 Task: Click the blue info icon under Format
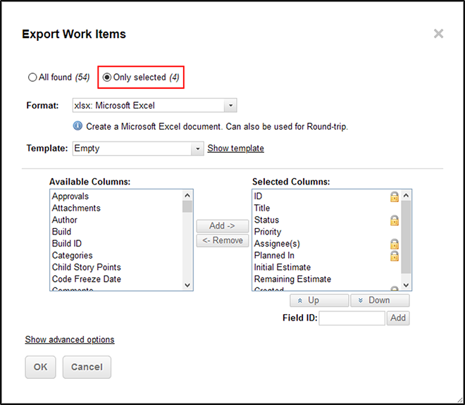(77, 126)
